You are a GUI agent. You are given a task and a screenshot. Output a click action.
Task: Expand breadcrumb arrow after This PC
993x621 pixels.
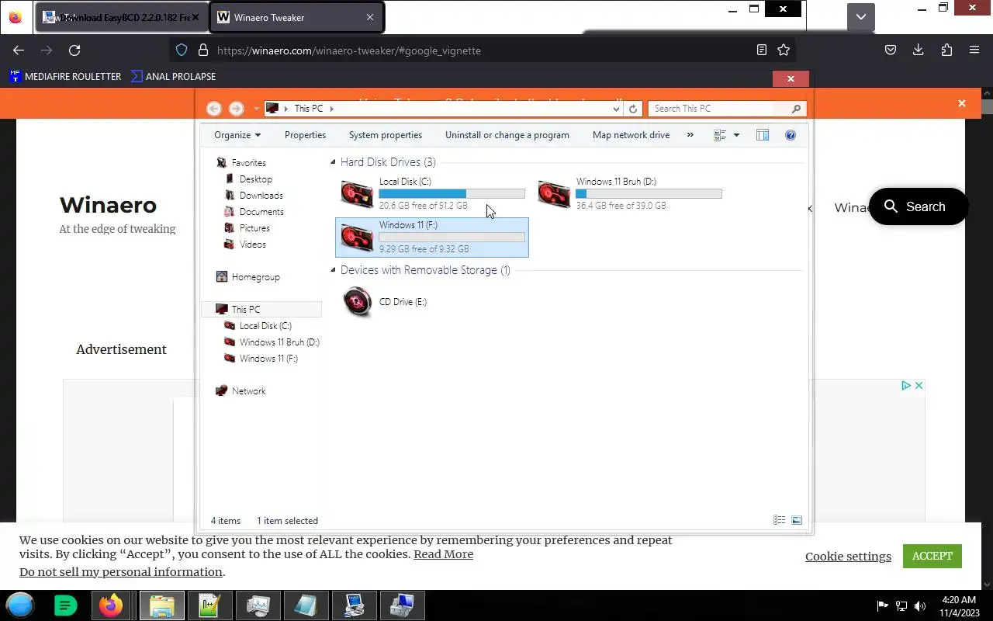[331, 109]
